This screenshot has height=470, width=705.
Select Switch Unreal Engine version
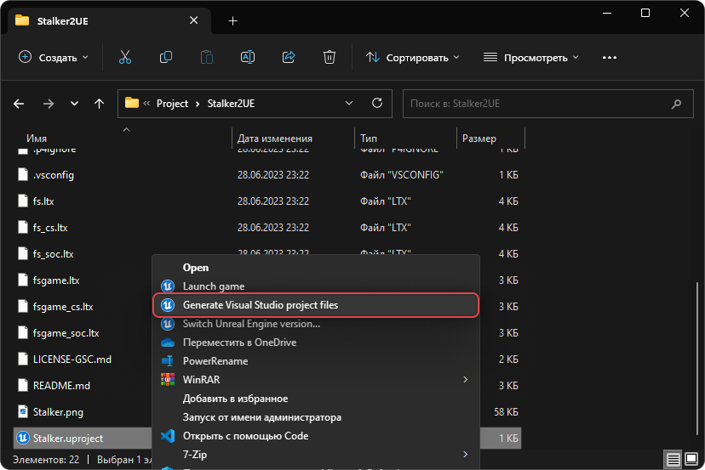pyautogui.click(x=316, y=324)
